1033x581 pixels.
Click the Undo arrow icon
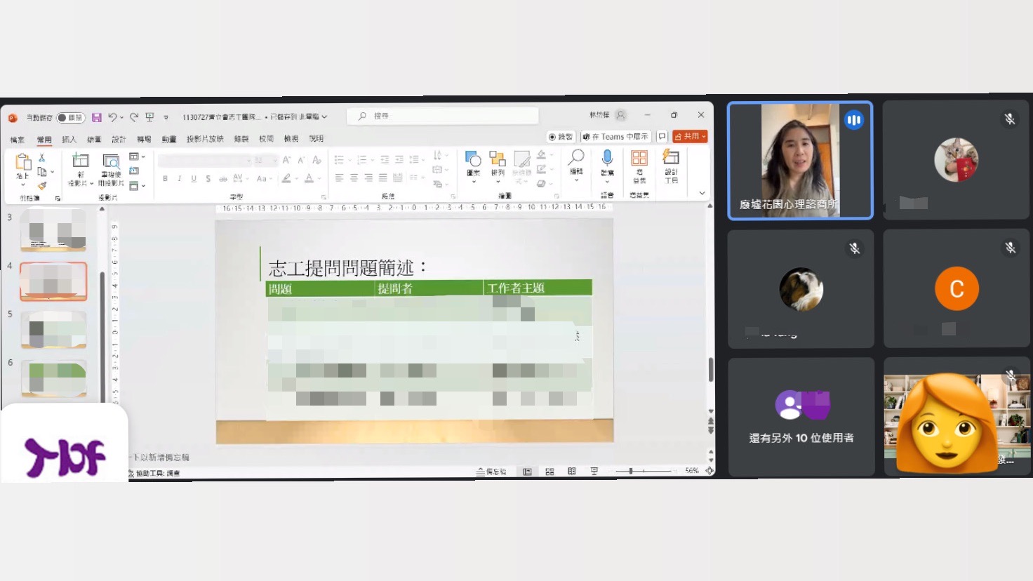click(x=112, y=117)
